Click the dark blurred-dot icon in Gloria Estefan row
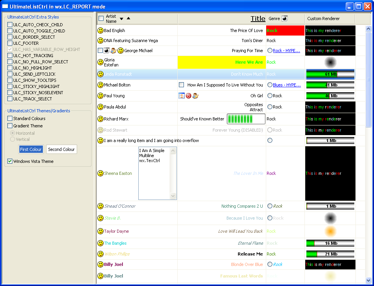Viewport: 374px width, 286px height. point(330,62)
